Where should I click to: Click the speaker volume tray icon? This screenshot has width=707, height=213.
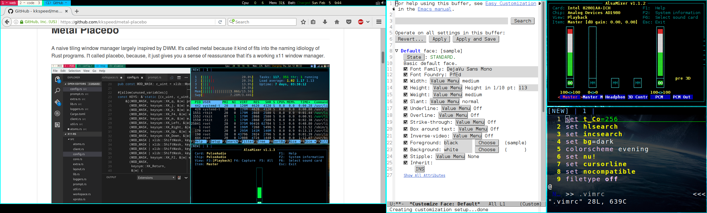(383, 3)
